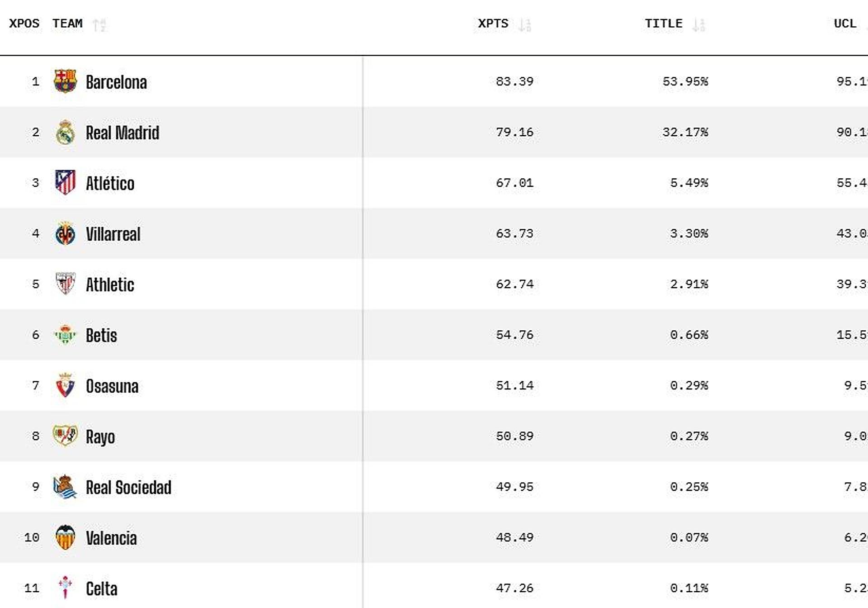The height and width of the screenshot is (608, 868).
Task: Click the Atlético club crest icon
Action: [x=65, y=183]
